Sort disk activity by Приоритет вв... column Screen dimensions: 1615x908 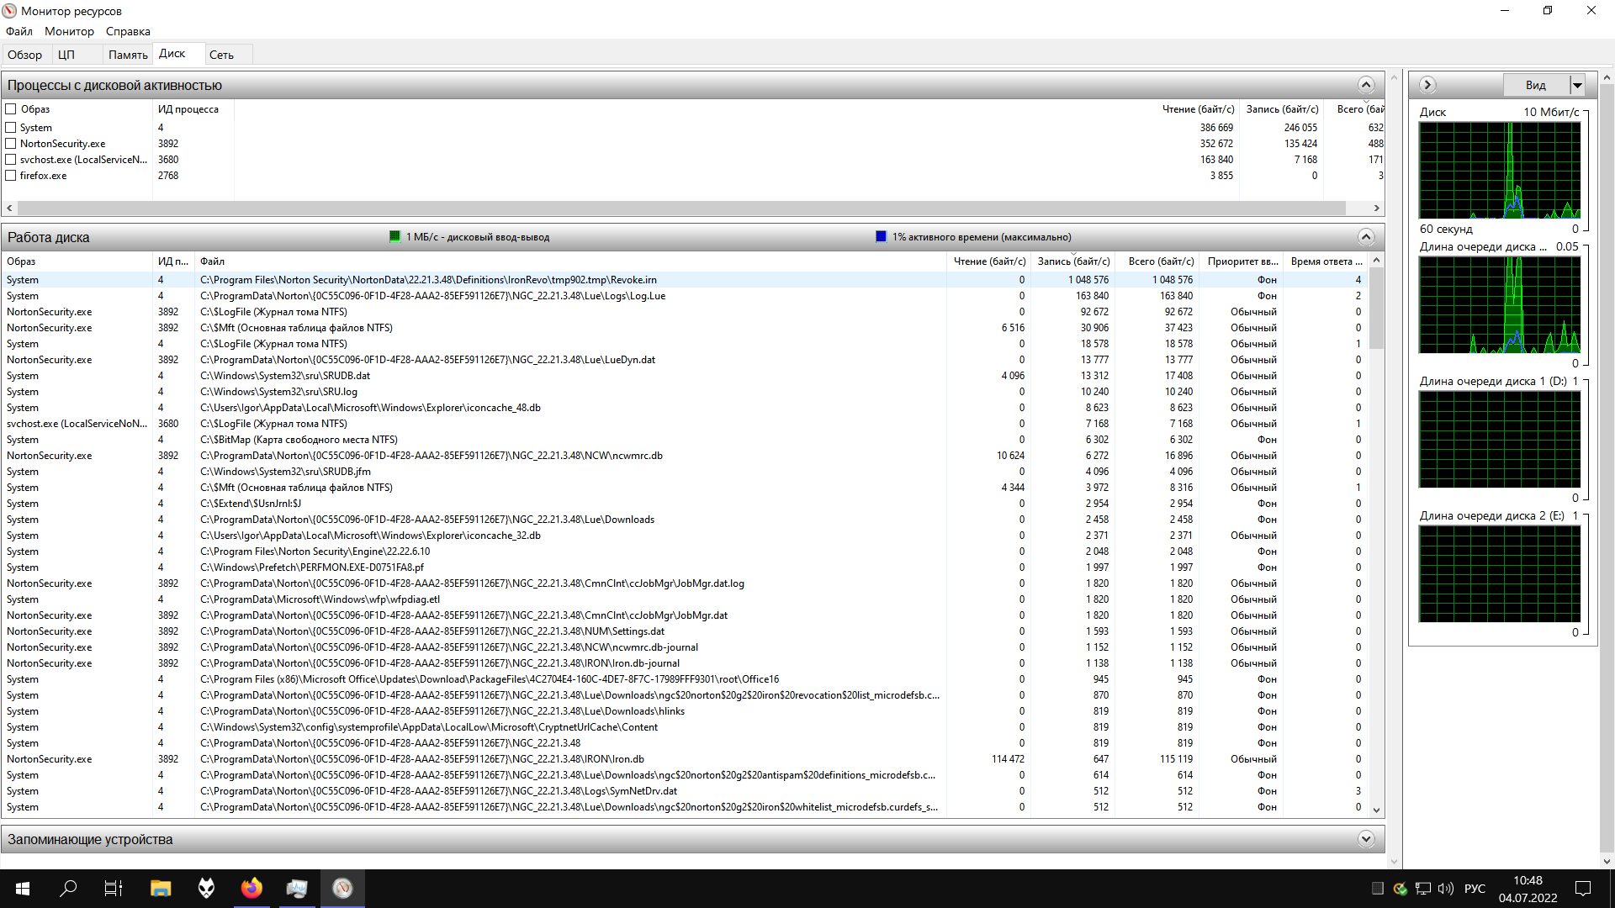[x=1243, y=261]
